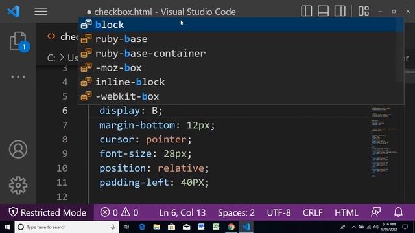415x233 pixels.
Task: Select the '-webkit-box' suggestion
Action: pos(241,96)
